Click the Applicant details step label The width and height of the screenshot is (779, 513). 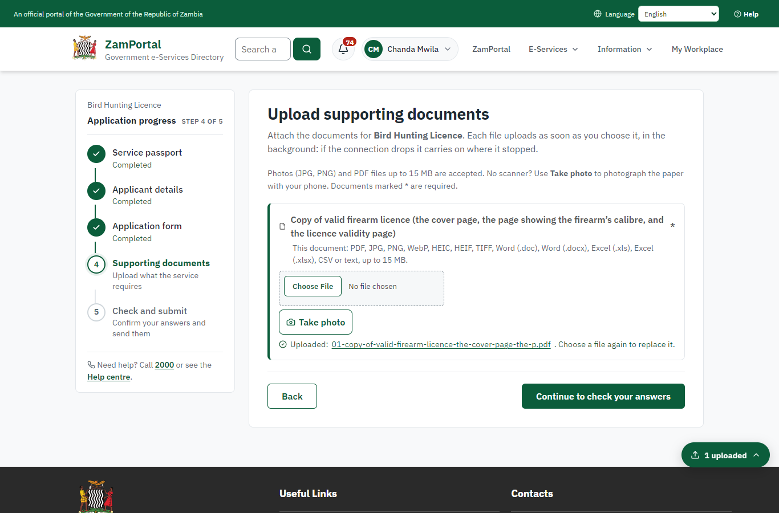click(148, 189)
